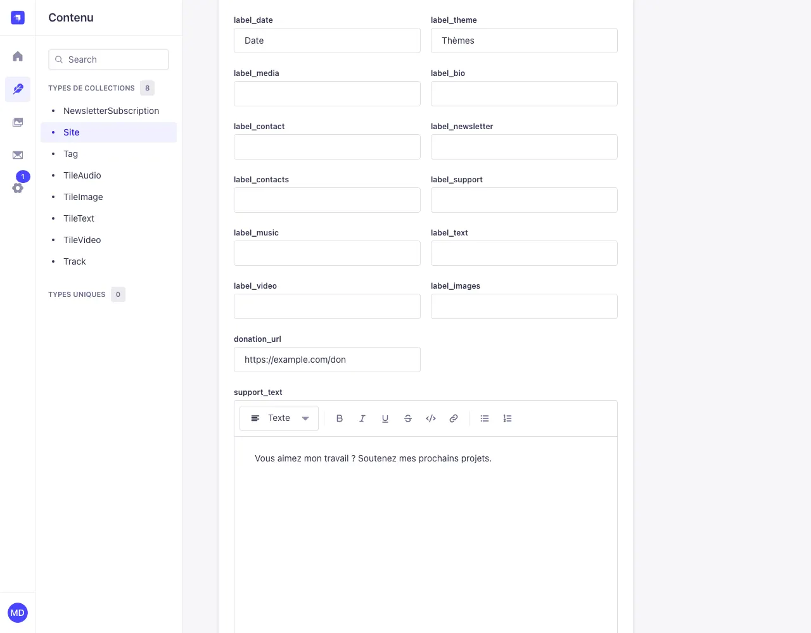Toggle bold formatting in support_text

[x=340, y=418]
